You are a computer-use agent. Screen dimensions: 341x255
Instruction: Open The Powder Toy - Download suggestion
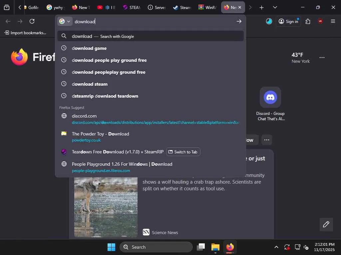pos(151,137)
